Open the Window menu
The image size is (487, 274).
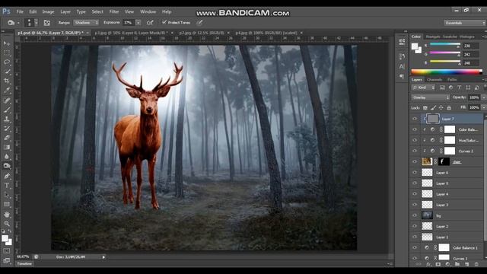click(x=148, y=12)
